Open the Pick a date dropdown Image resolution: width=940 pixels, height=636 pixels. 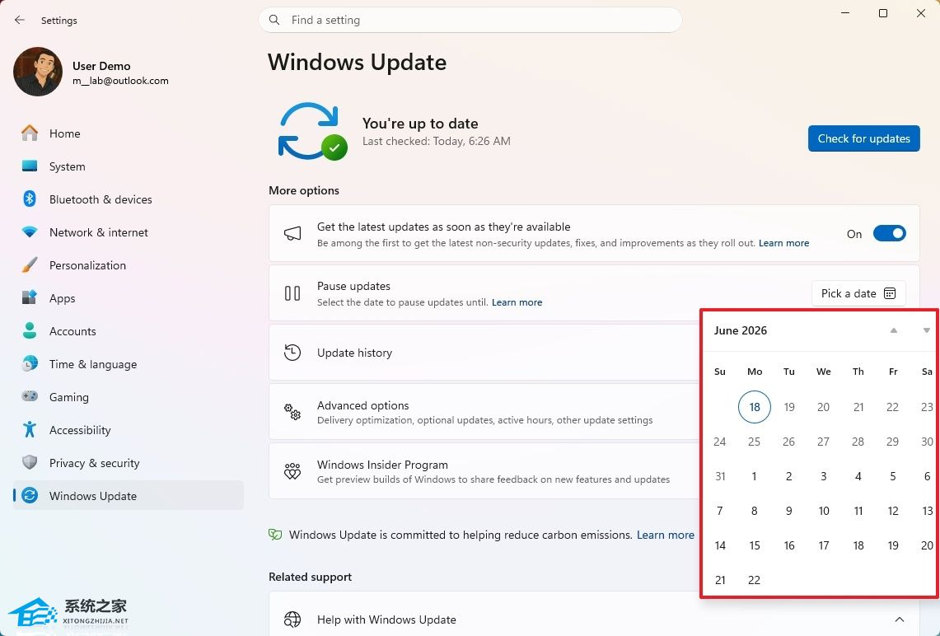pyautogui.click(x=858, y=293)
